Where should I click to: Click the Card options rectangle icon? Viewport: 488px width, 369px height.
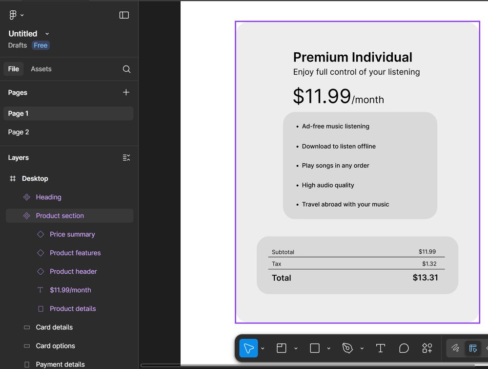27,346
